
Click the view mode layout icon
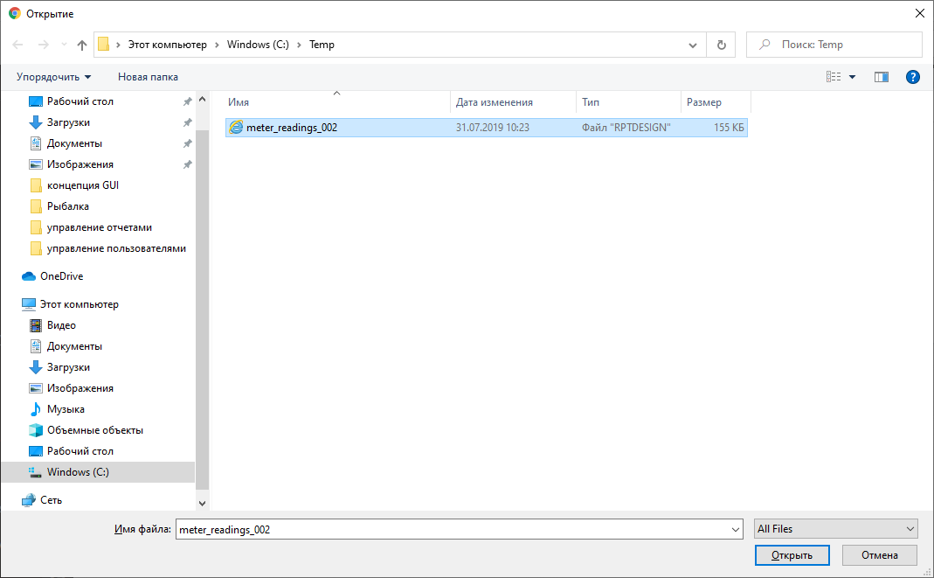834,77
